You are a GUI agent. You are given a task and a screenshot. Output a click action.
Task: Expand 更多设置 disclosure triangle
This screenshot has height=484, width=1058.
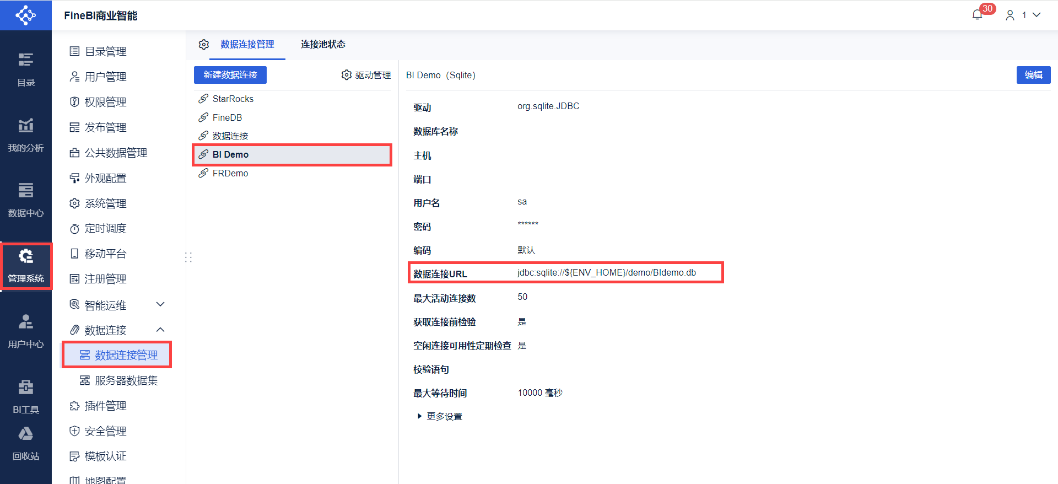419,416
